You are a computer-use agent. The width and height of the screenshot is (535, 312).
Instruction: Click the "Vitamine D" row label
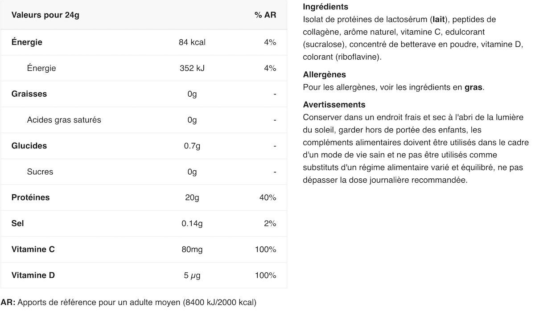coord(33,275)
